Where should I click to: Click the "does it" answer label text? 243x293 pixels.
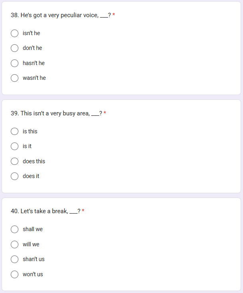coord(31,176)
